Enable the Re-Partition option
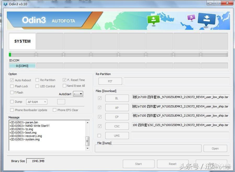This screenshot has width=235, height=172. (x=37, y=80)
